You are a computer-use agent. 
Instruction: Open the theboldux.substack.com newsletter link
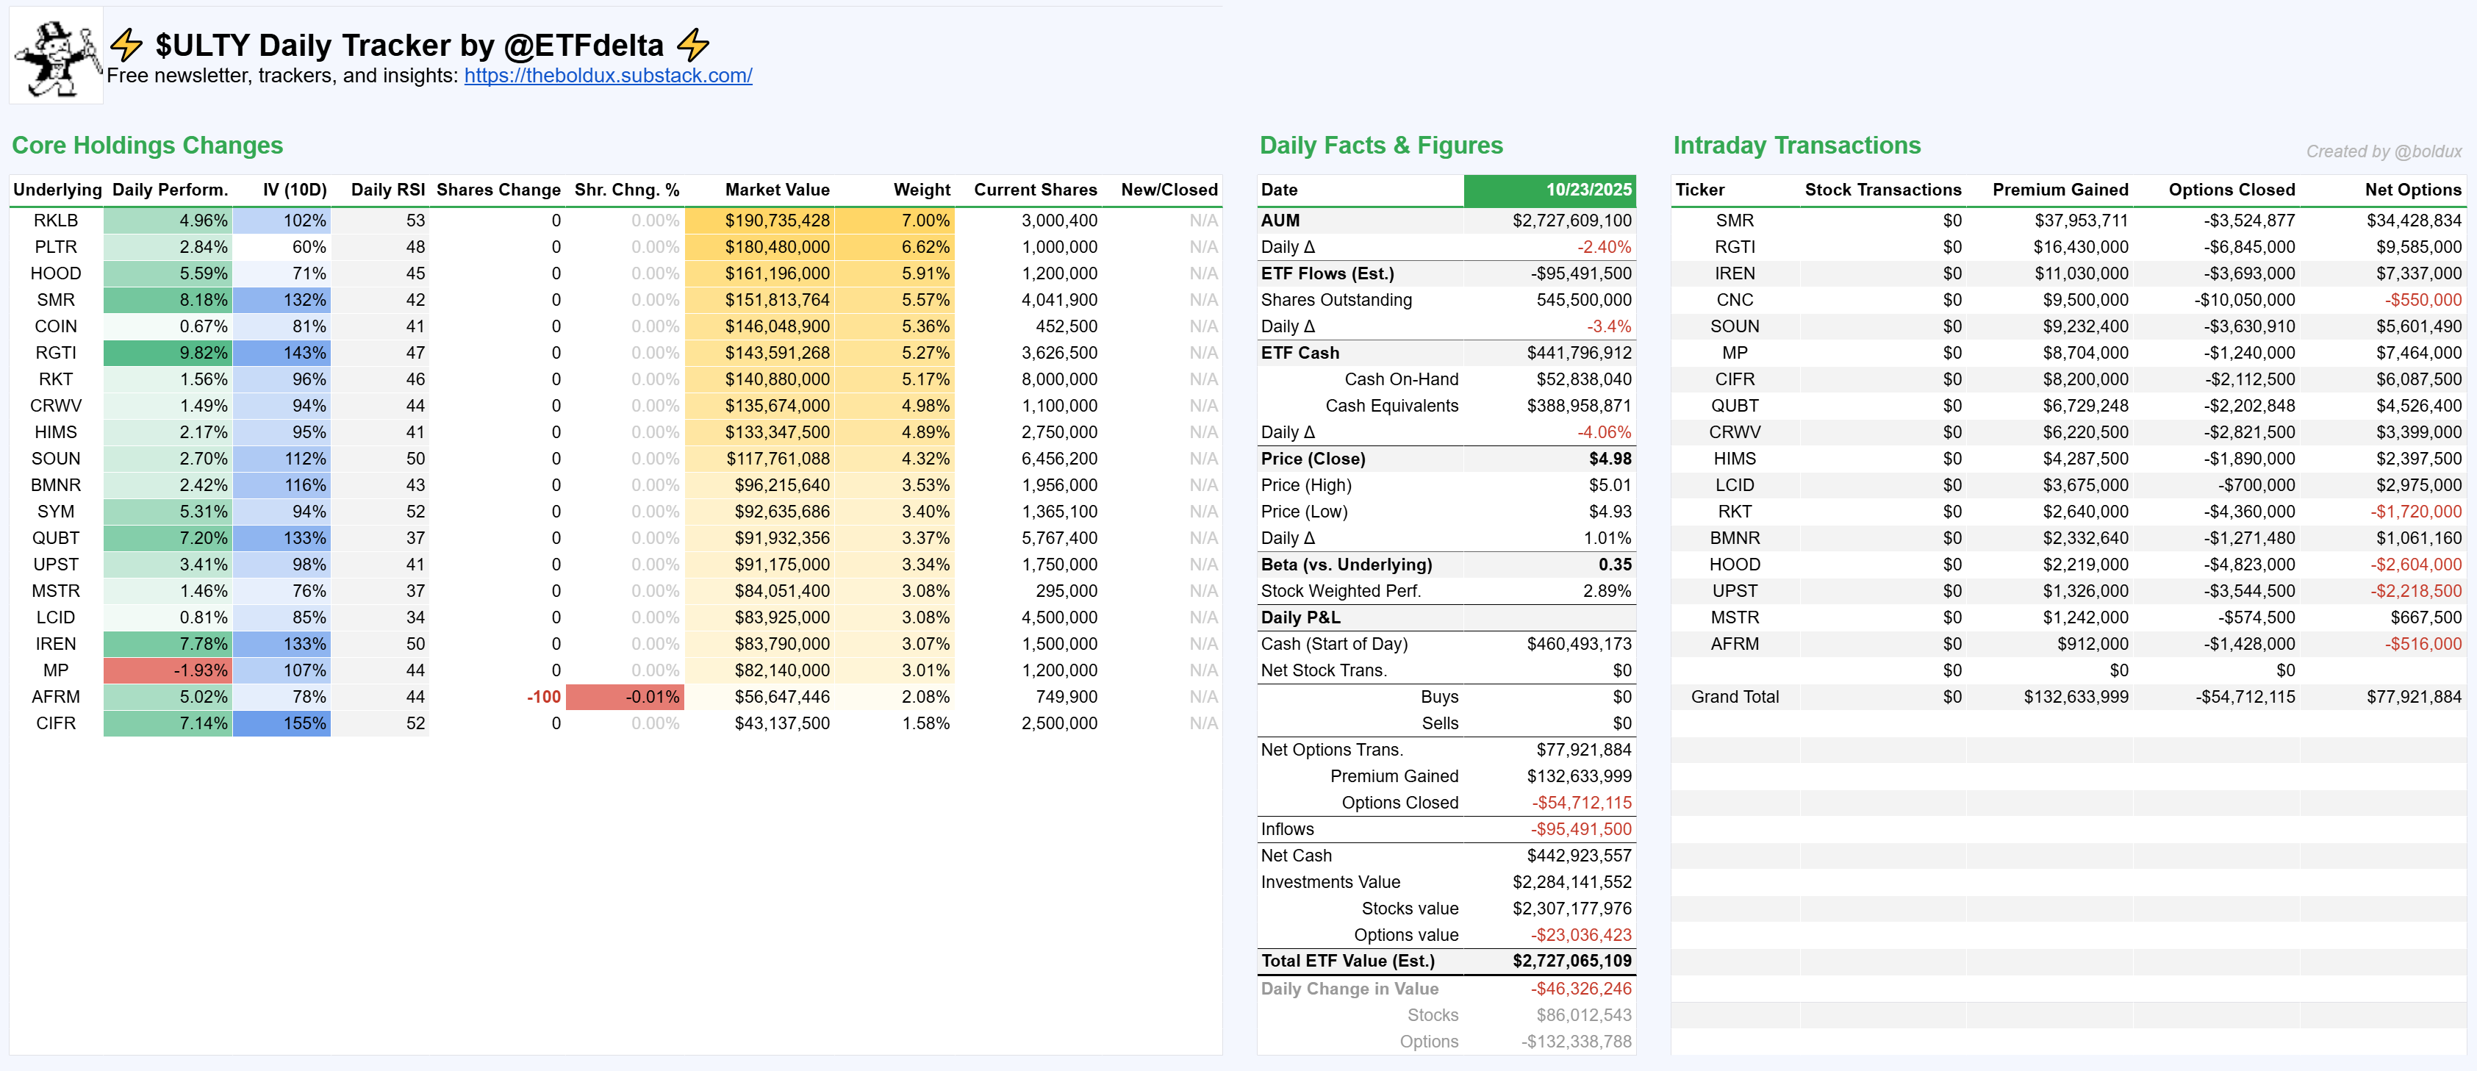[608, 76]
